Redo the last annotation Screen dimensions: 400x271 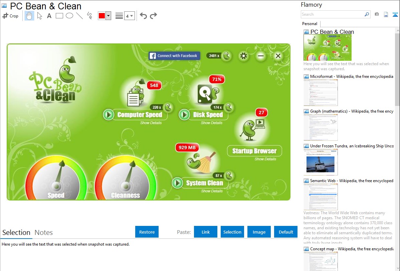click(153, 16)
